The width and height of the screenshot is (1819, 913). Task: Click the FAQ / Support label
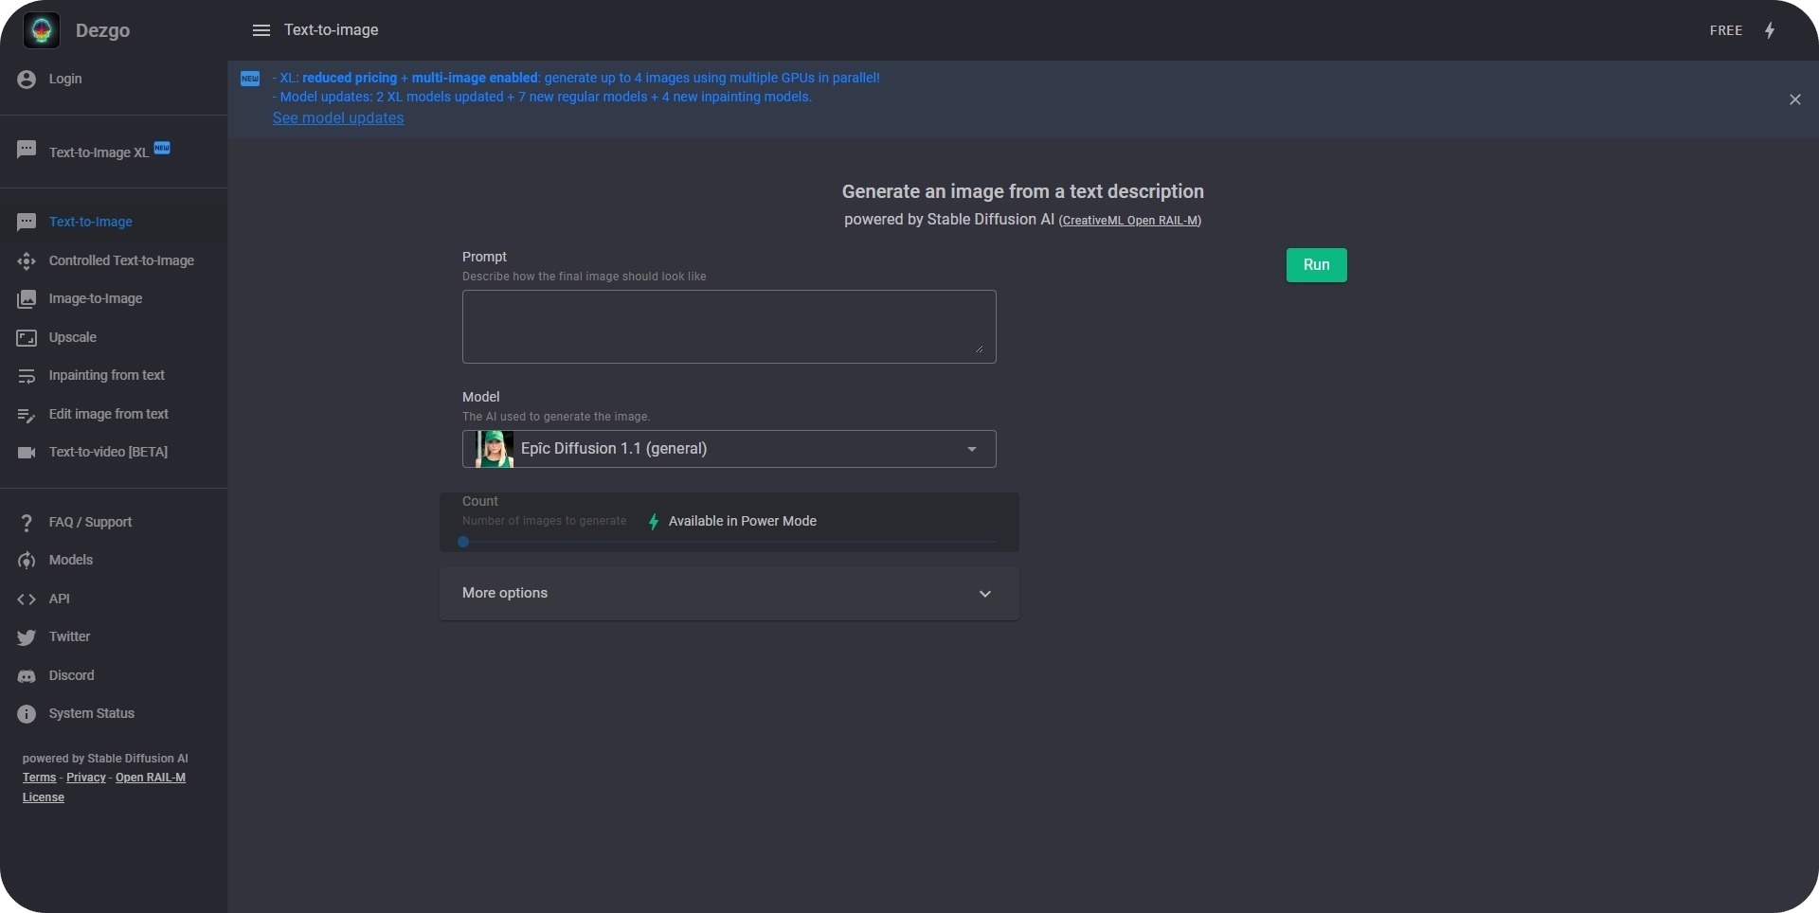pyautogui.click(x=90, y=523)
